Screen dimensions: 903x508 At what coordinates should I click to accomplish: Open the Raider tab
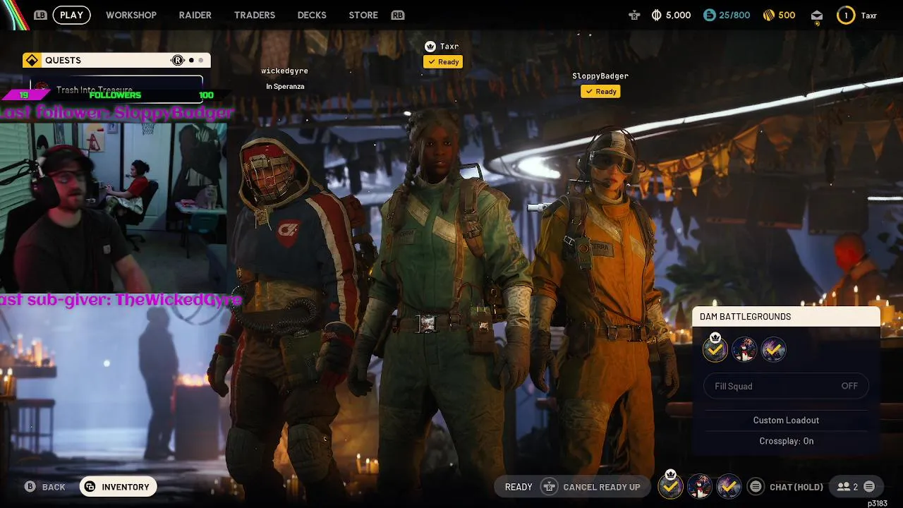point(195,15)
